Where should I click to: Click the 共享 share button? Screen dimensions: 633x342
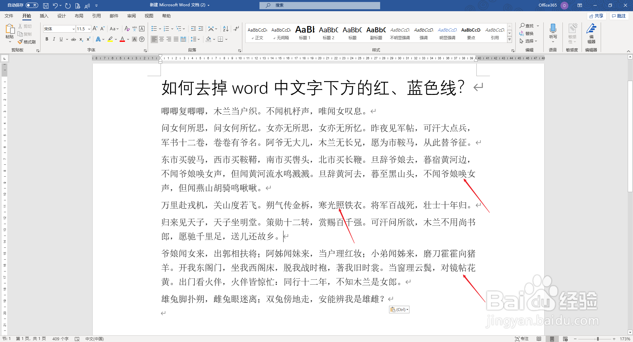point(596,16)
